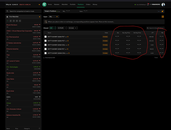Tick checkbox for NIFTY 09 MAY 22100 PUT
Image resolution: width=171 pixels, height=130 pixels.
pos(45,49)
